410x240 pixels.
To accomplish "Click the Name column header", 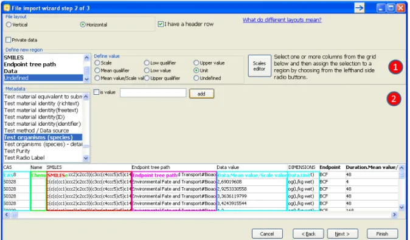I will (38, 167).
